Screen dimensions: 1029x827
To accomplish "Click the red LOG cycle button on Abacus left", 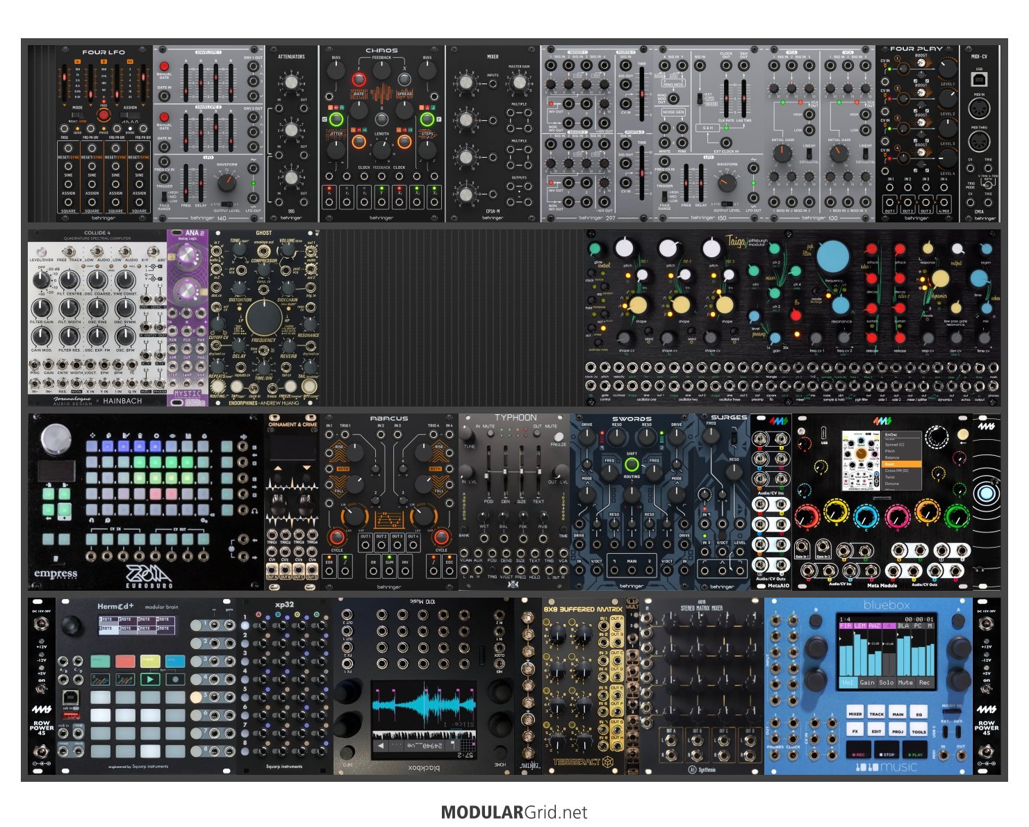I will tap(337, 537).
